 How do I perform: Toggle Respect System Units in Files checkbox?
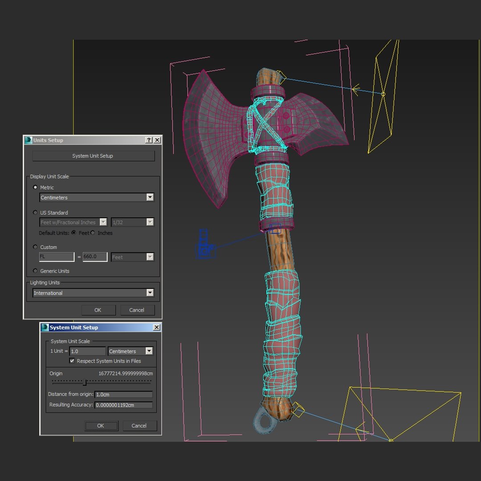click(x=72, y=361)
